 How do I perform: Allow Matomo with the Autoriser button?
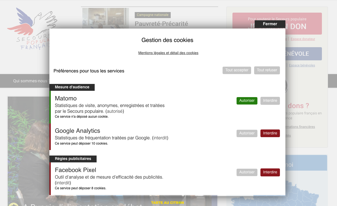[x=247, y=101]
